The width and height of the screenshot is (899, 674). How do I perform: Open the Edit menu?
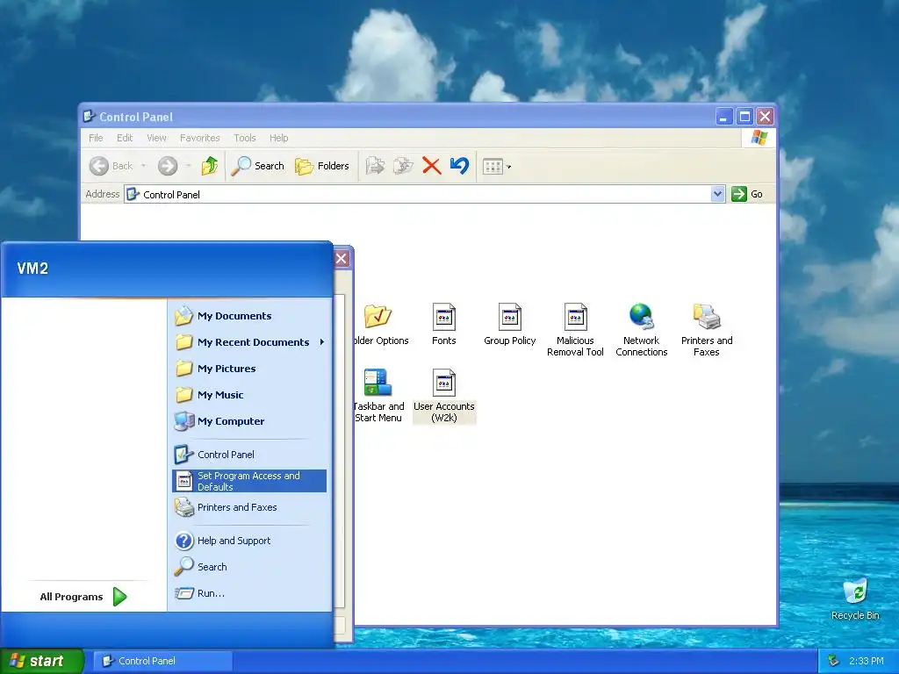tap(125, 138)
